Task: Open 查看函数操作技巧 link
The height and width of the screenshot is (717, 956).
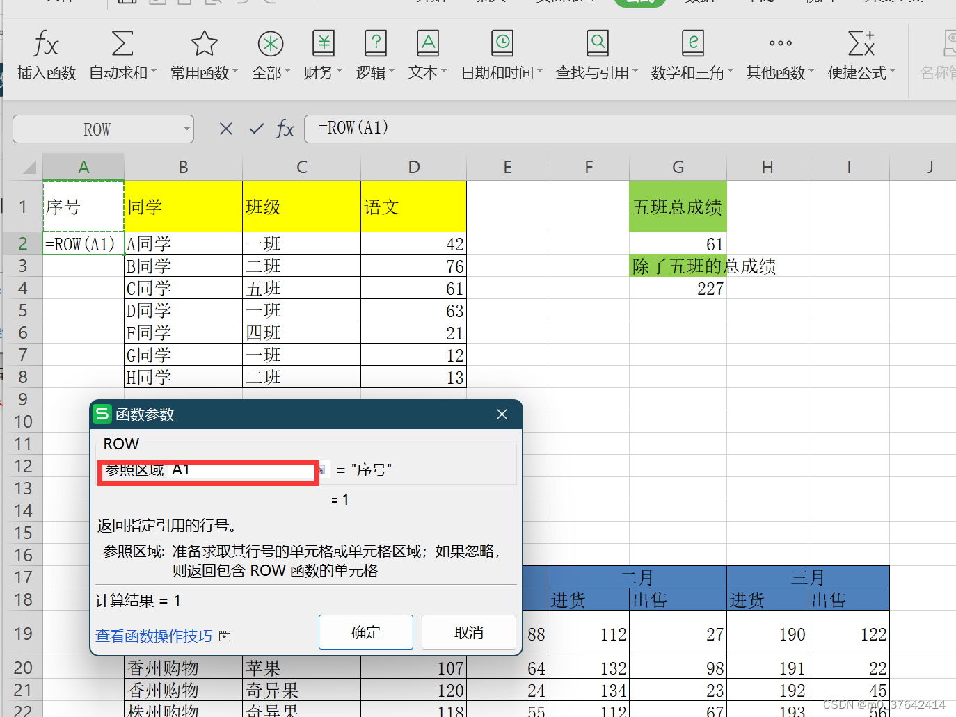Action: click(154, 636)
